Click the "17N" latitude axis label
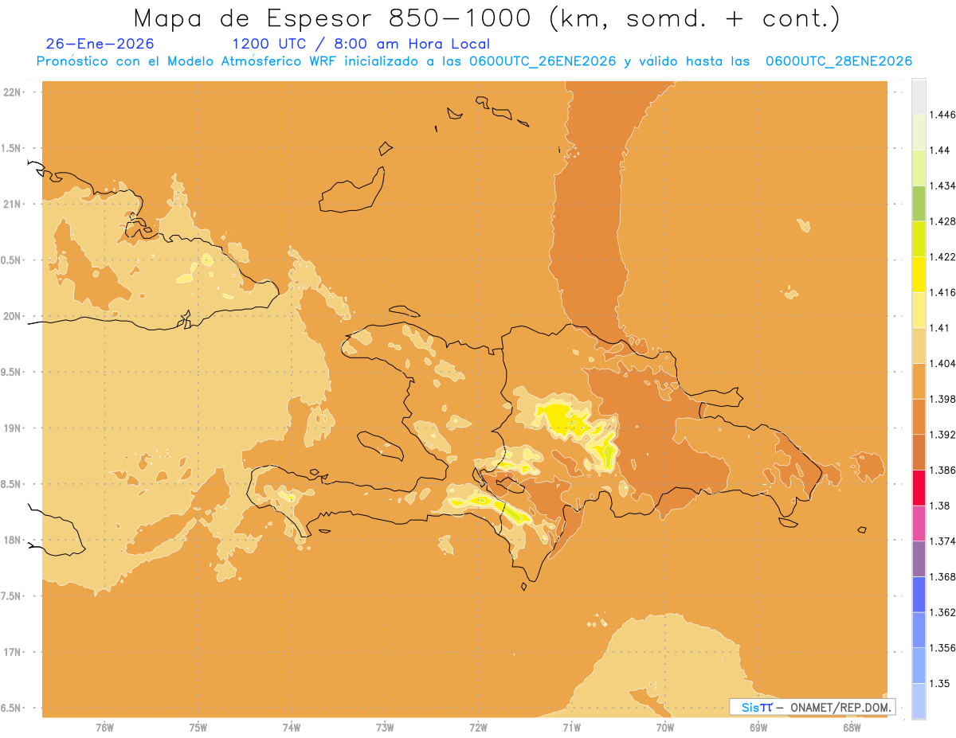Viewport: 956px width, 738px height. point(13,652)
